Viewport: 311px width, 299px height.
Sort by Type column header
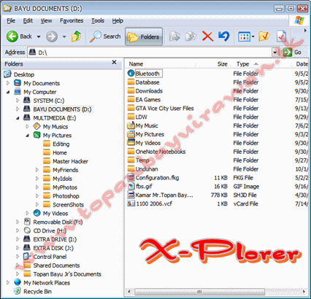click(242, 64)
